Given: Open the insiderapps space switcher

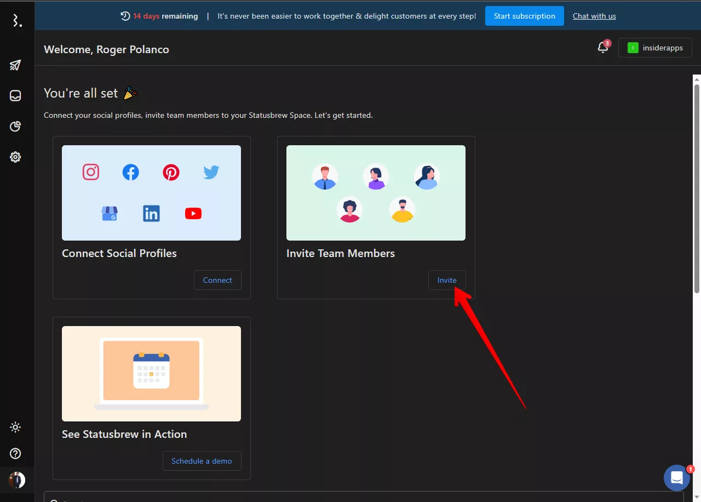Looking at the screenshot, I should pyautogui.click(x=655, y=48).
